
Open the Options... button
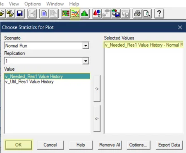tap(138, 145)
